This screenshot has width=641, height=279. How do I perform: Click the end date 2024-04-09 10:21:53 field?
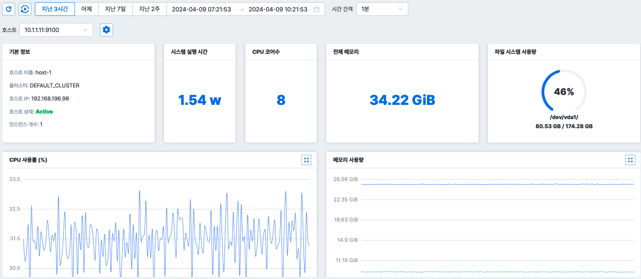click(x=278, y=9)
